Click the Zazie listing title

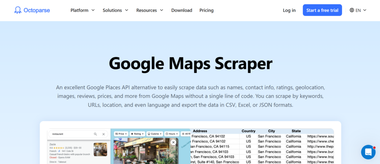[x=53, y=144]
